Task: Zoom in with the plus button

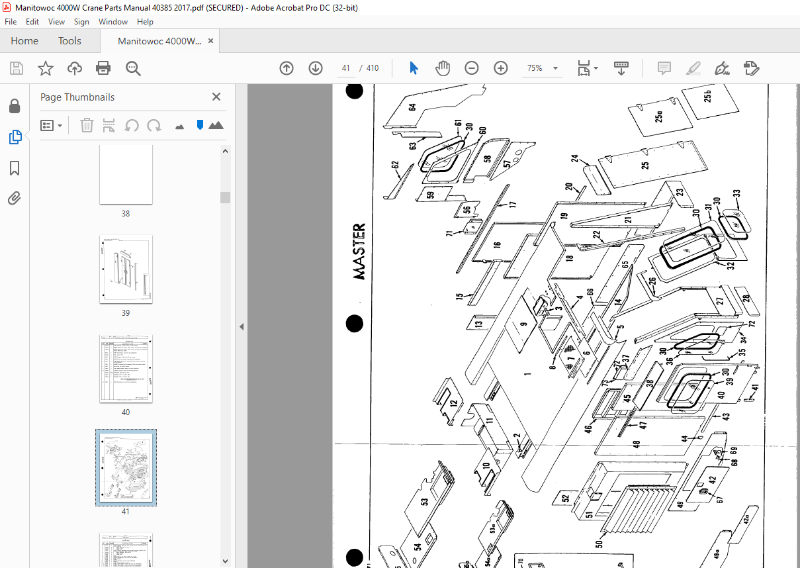Action: click(x=501, y=68)
